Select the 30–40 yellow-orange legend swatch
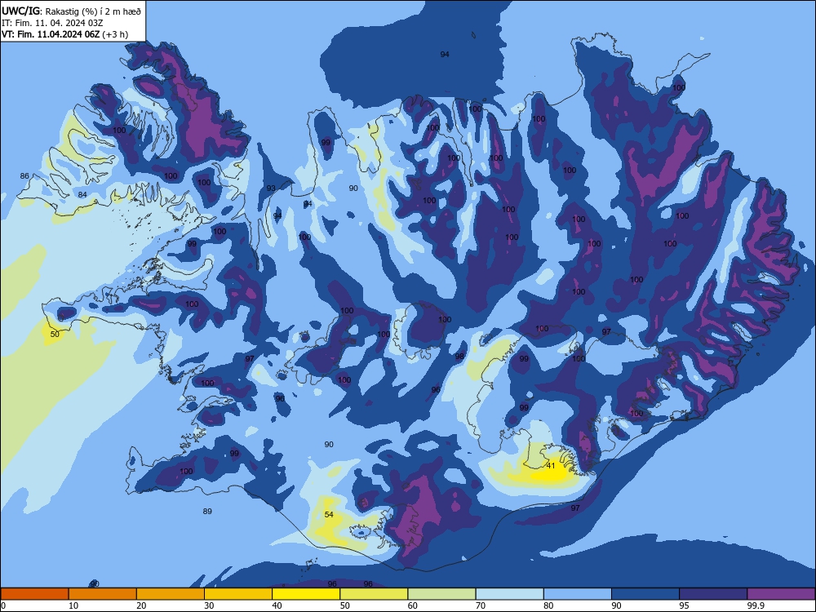Viewport: 816px width, 612px height. coord(237,594)
